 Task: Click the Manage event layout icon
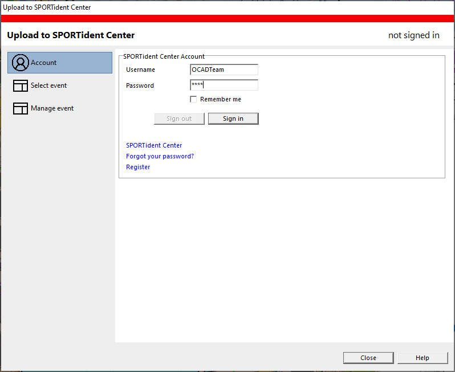[21, 108]
